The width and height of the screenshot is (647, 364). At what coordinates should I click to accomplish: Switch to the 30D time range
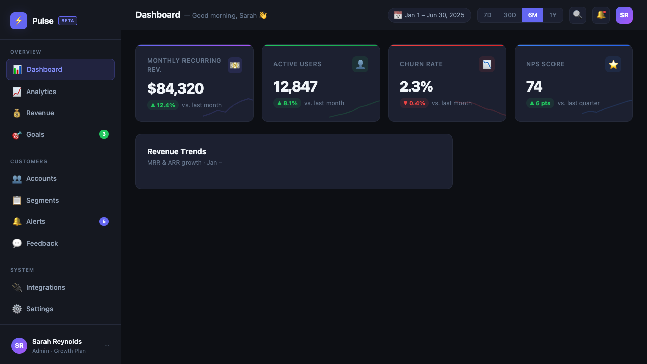(510, 15)
